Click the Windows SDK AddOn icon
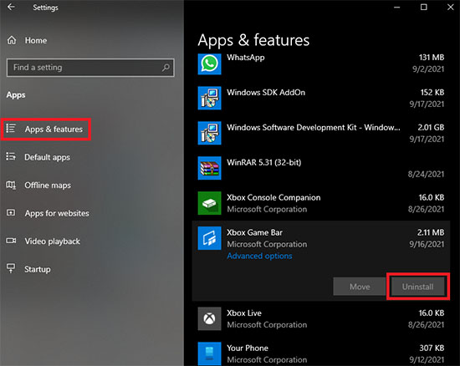Viewport: 460px width, 366px height. click(209, 98)
